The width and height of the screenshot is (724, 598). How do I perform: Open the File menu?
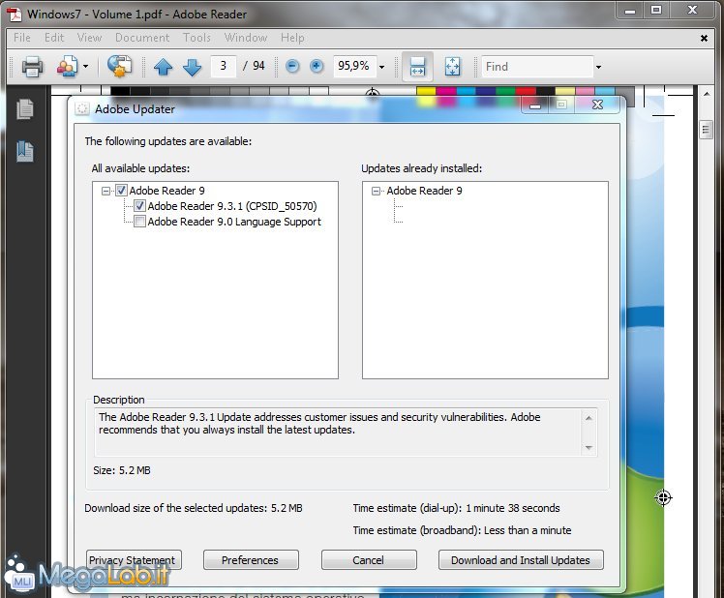tap(22, 38)
